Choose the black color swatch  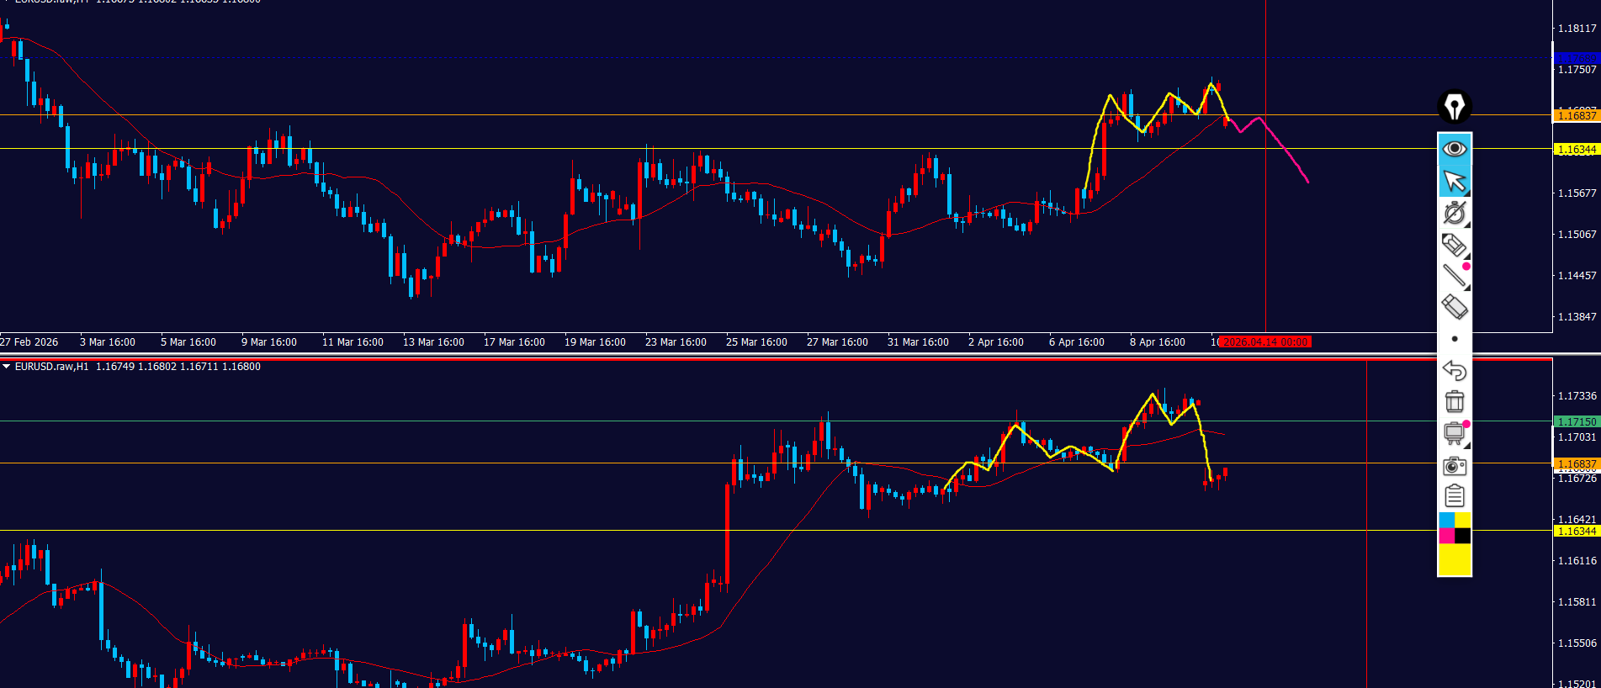coord(1462,536)
